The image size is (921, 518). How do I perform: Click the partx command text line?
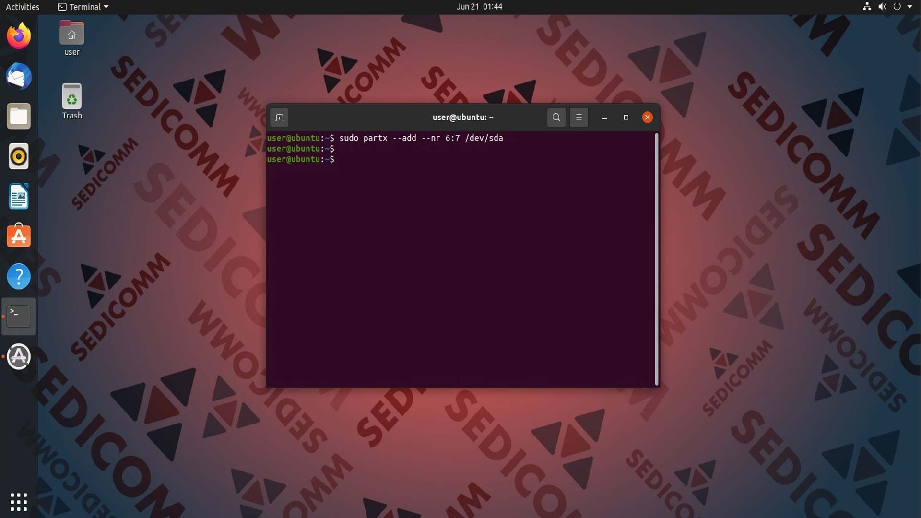click(x=421, y=138)
